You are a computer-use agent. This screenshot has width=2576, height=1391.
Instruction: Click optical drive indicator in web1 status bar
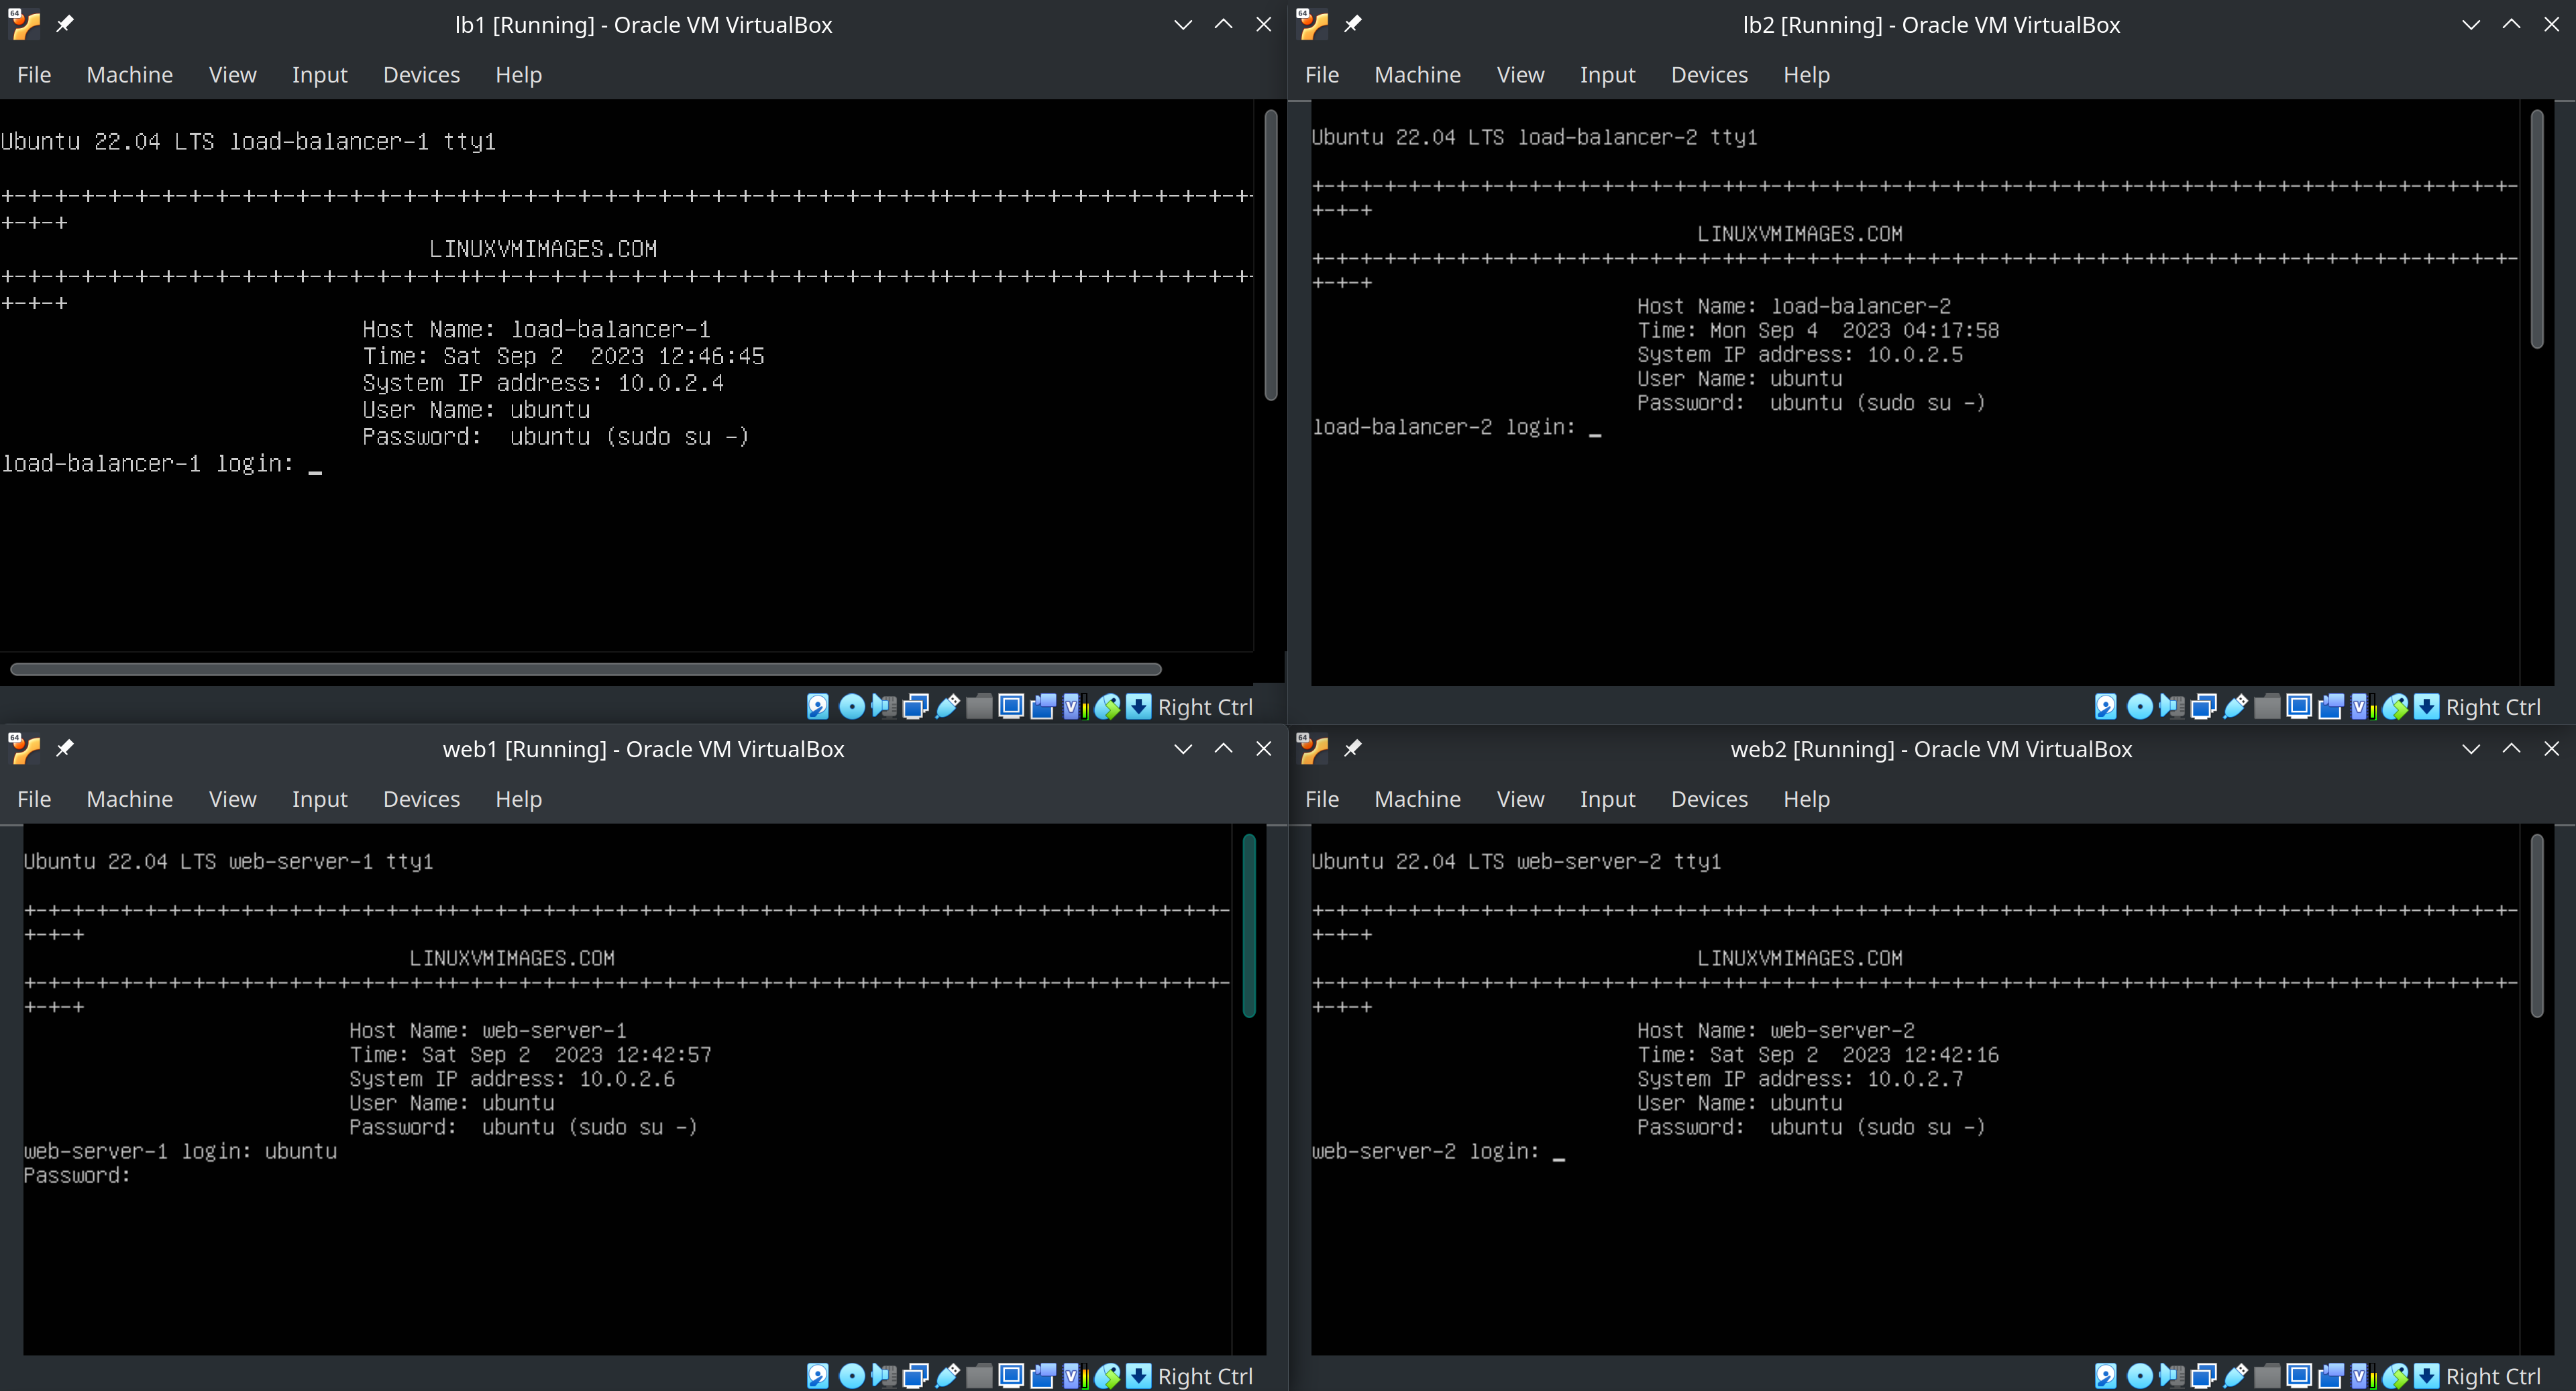coord(851,1376)
